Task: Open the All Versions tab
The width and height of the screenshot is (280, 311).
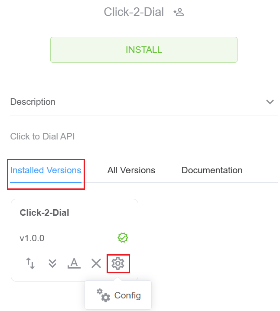Action: click(x=131, y=170)
